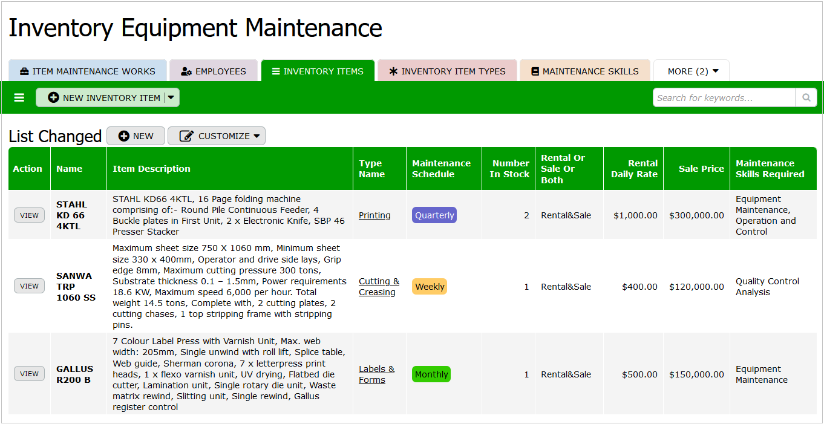824x424 pixels.
Task: Select the Inventory Items tab
Action: [x=318, y=71]
